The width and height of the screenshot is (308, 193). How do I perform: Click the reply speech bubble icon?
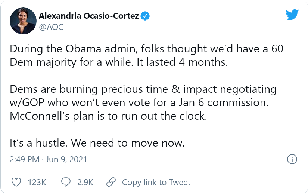66,182
